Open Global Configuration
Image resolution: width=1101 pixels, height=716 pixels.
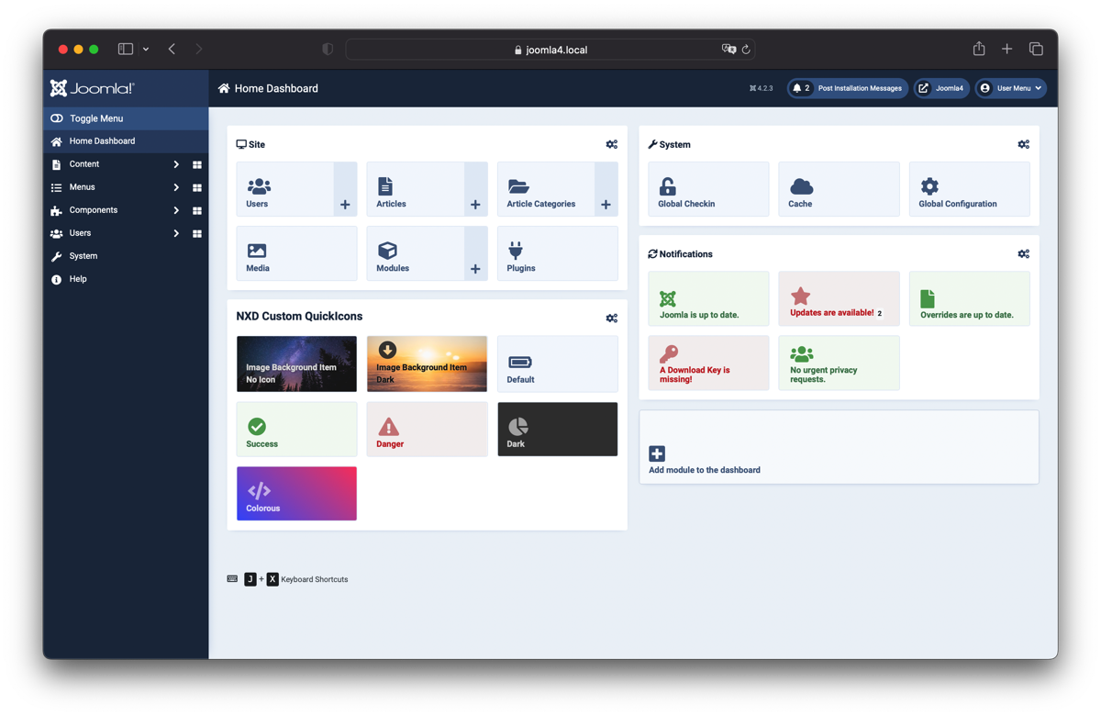(969, 189)
